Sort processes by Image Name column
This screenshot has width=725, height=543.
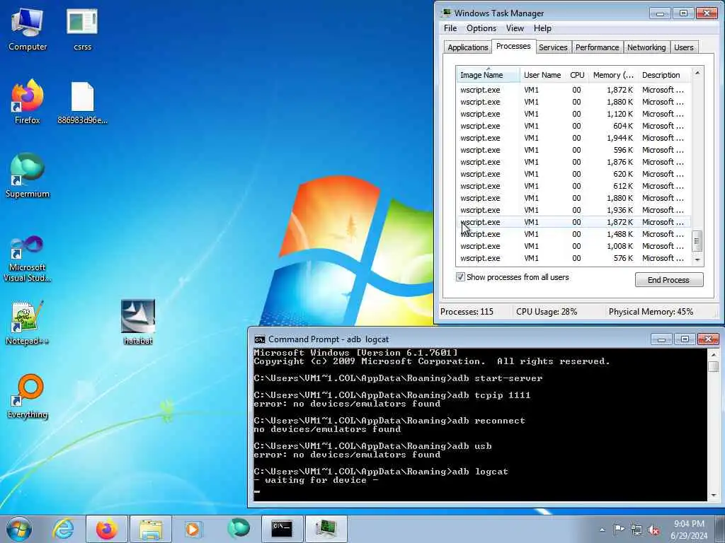489,75
